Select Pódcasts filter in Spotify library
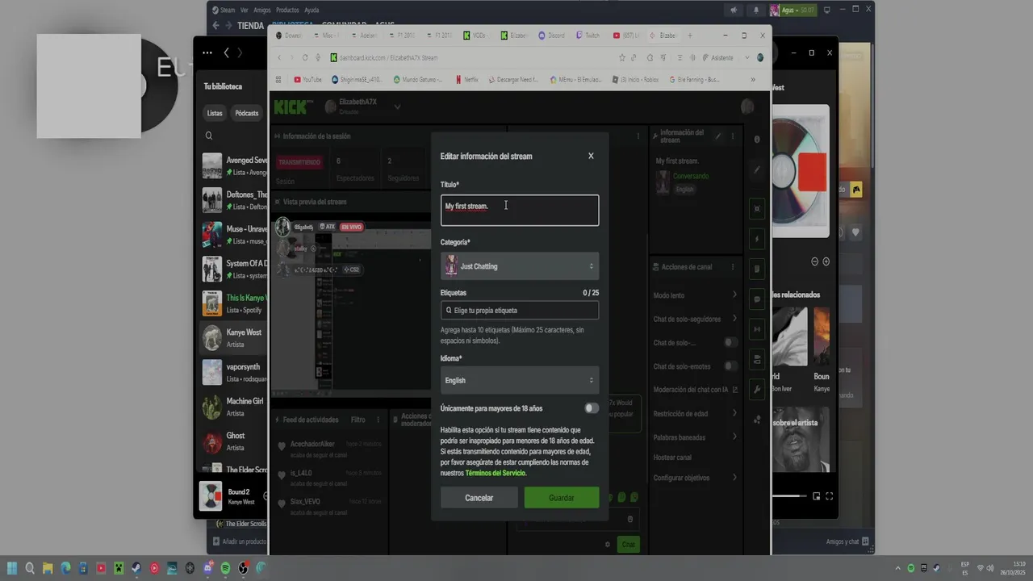 pos(247,113)
